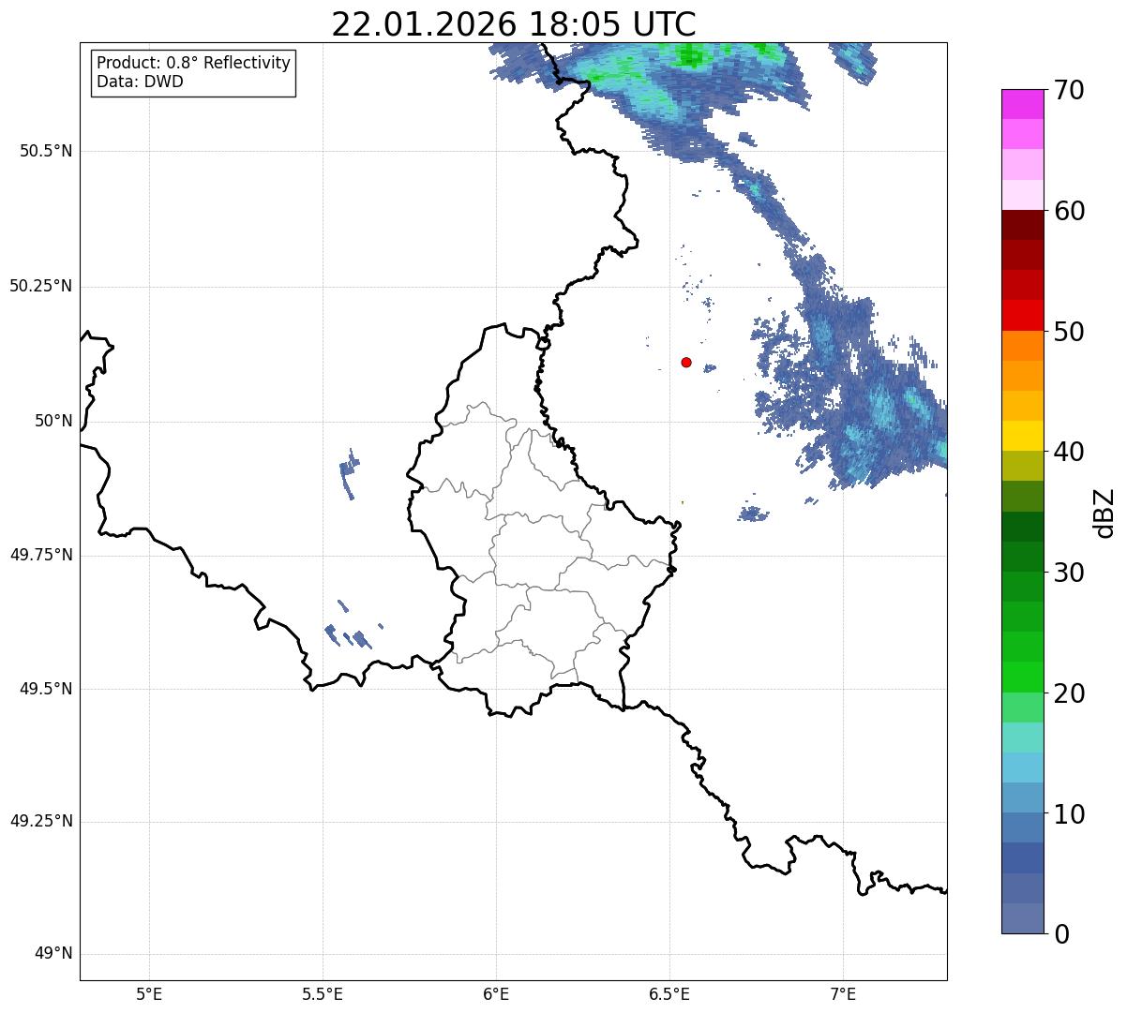The height and width of the screenshot is (1013, 1127).
Task: Click the longitude label '6.5°E'
Action: [x=669, y=994]
